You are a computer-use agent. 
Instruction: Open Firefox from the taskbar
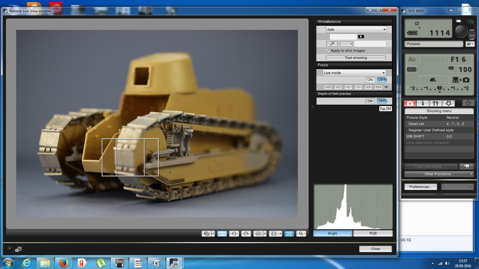click(x=63, y=263)
